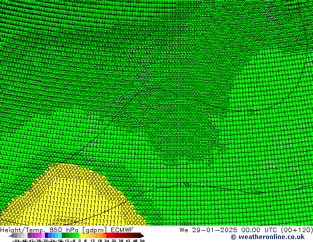Click the legend value '12' on the color scale
Viewport: 313px width, 242px height.
pyautogui.click(x=92, y=241)
